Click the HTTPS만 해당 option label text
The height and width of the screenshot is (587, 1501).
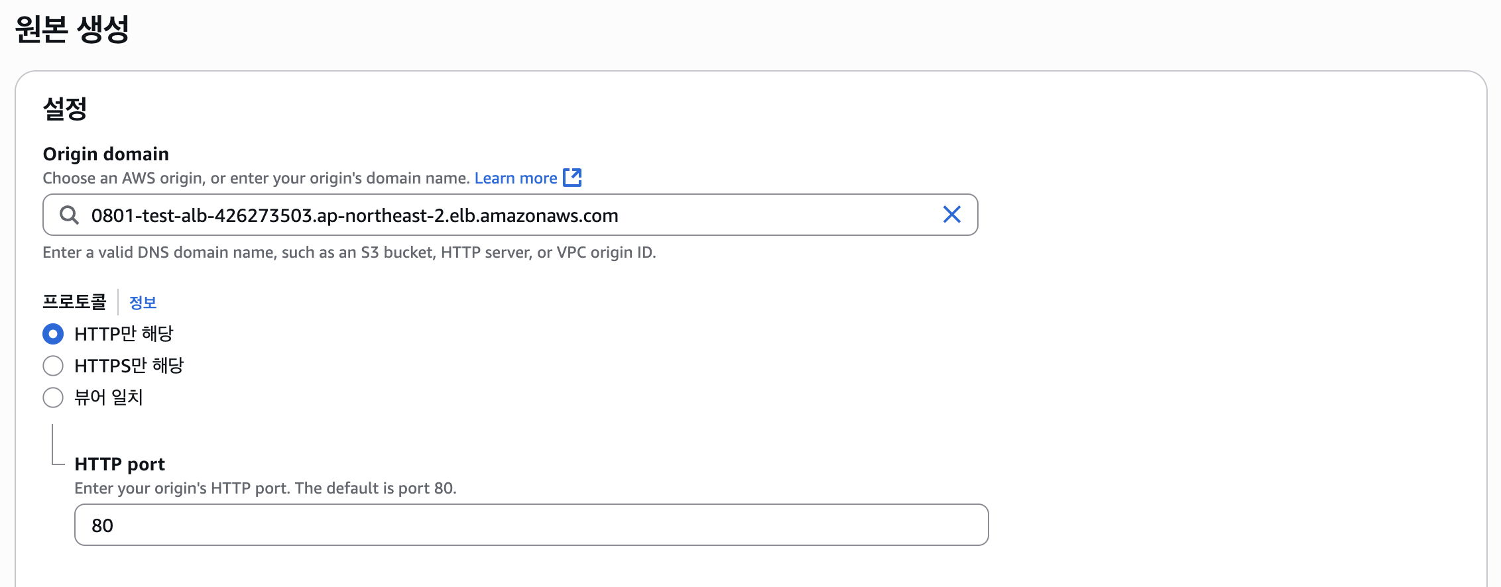click(129, 366)
